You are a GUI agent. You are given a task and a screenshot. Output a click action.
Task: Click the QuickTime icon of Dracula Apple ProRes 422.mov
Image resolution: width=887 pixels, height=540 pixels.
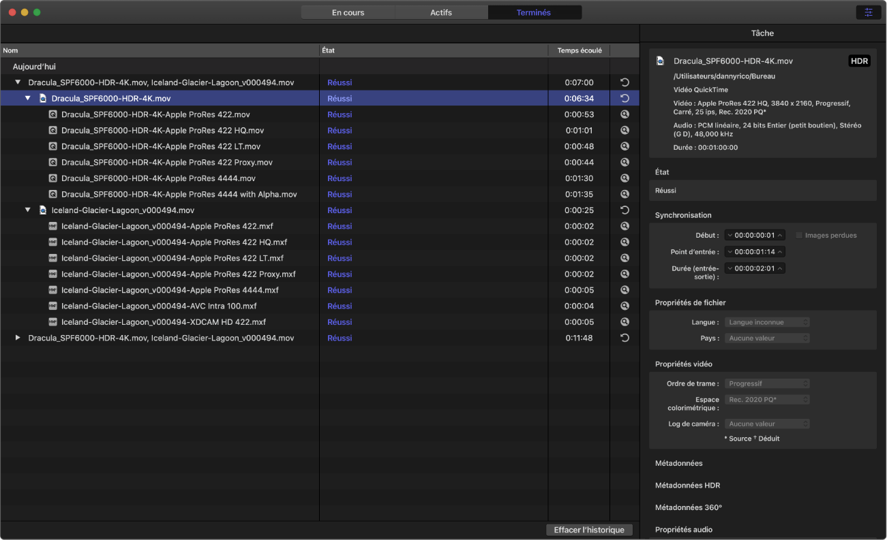click(52, 114)
